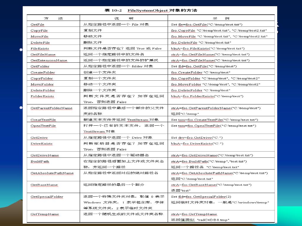Select the GetBaseName method name
Viewport: 302px width, 226px height.
pos(44,185)
